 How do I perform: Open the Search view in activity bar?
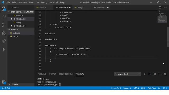pyautogui.click(x=4, y=17)
